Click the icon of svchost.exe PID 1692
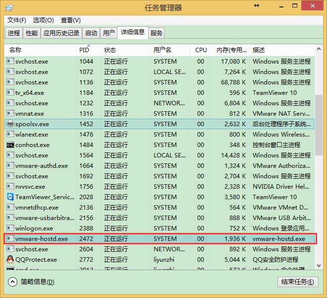The width and height of the screenshot is (327, 298). (10, 176)
